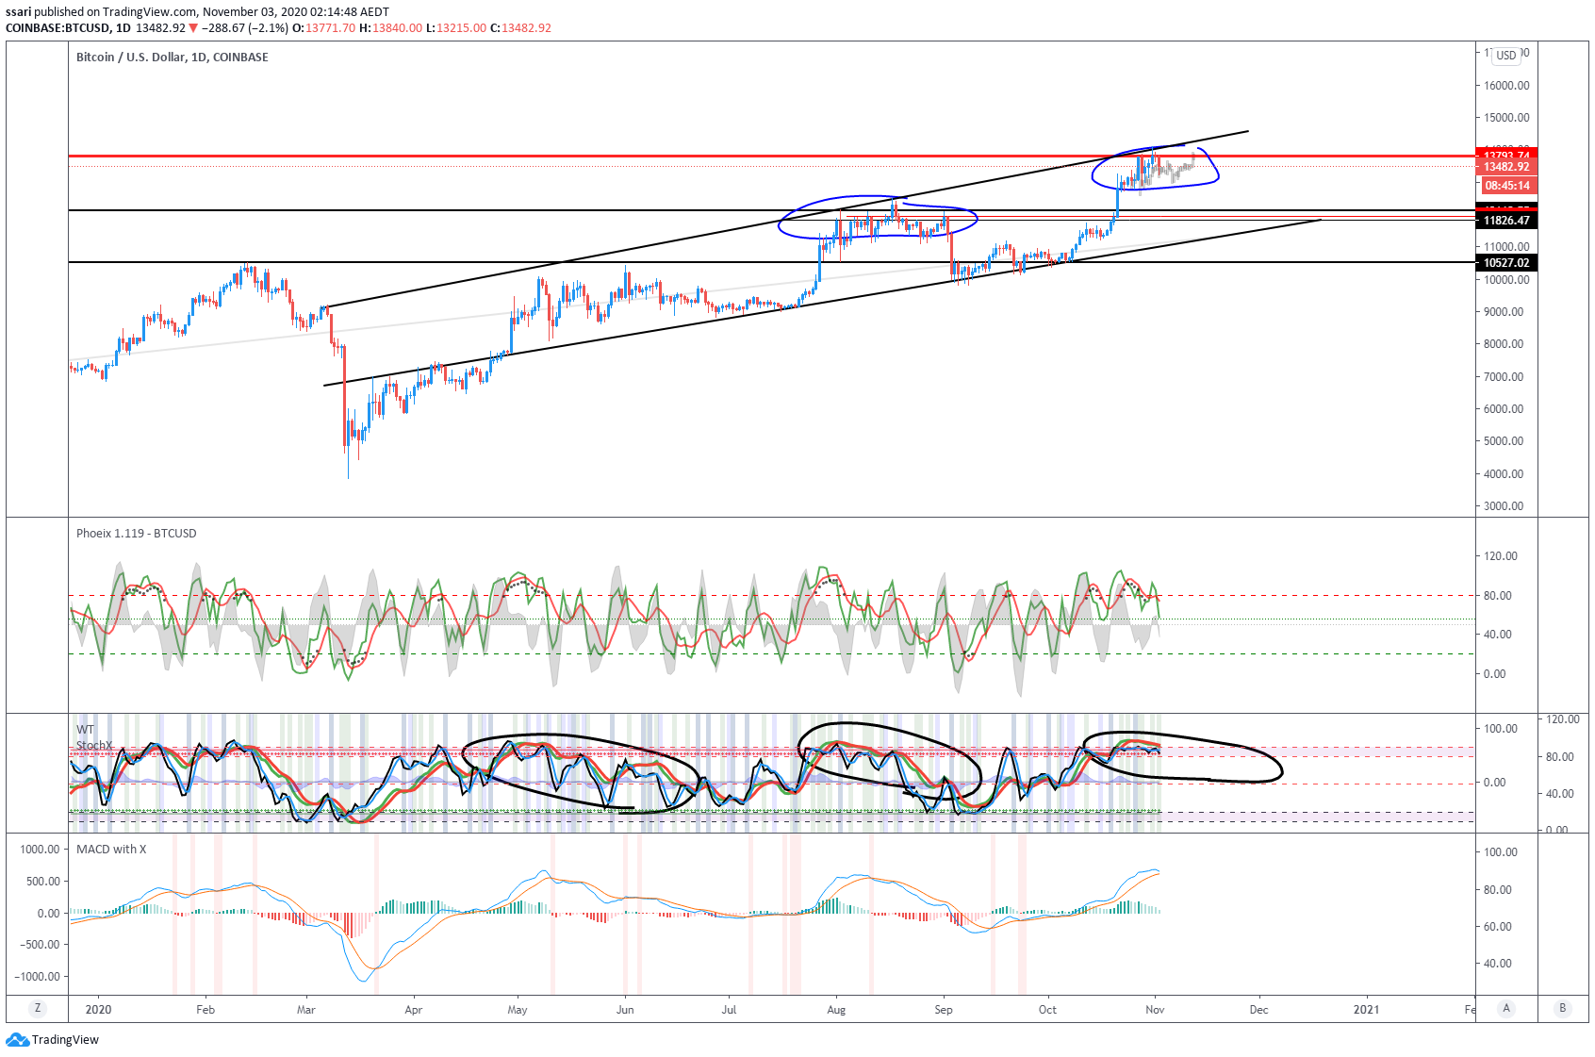Click the L:13215.00 low value
Image resolution: width=1595 pixels, height=1057 pixels.
tap(456, 27)
